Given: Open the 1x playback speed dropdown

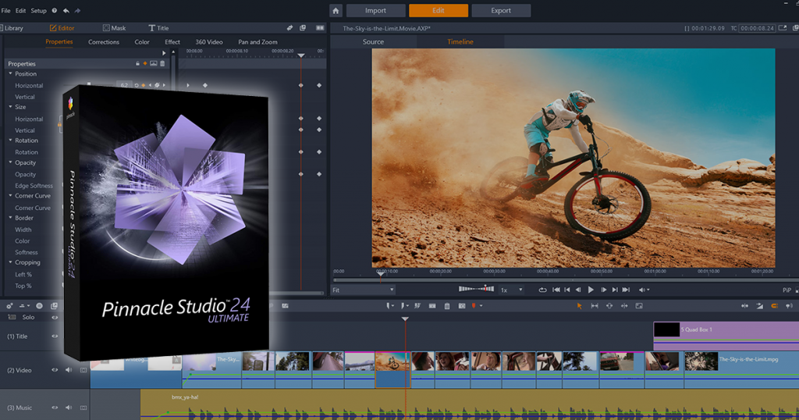Looking at the screenshot, I should pos(512,290).
